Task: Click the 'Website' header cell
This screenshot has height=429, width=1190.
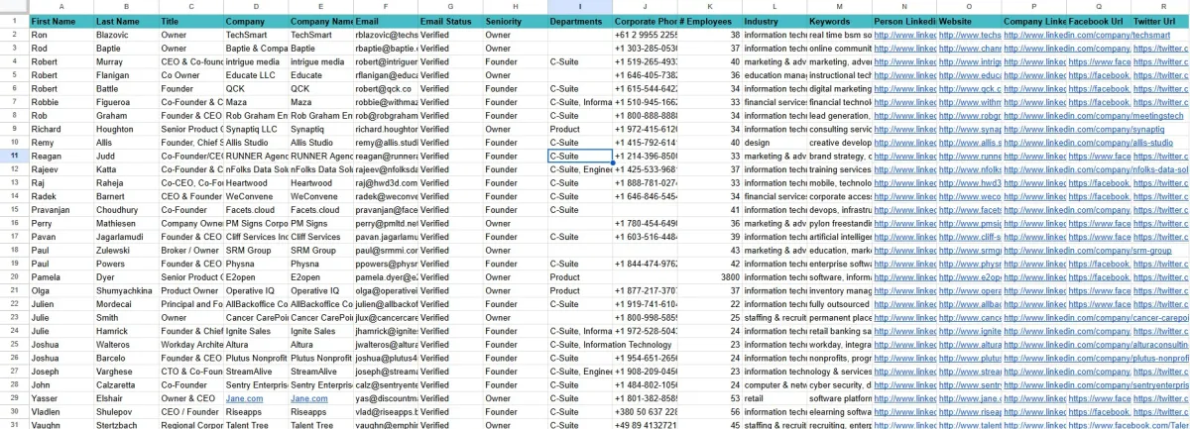Action: (x=969, y=21)
